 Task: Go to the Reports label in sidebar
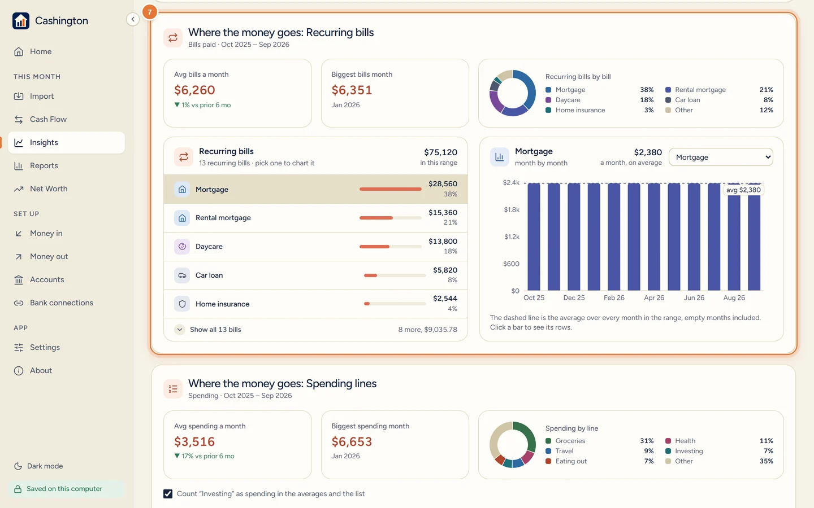[44, 166]
